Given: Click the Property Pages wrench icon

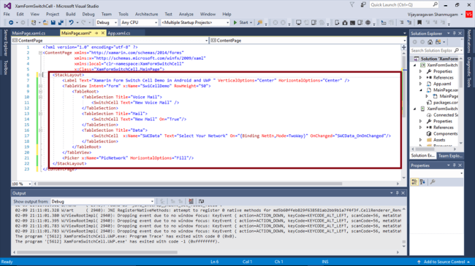Looking at the screenshot, I should tap(433, 181).
